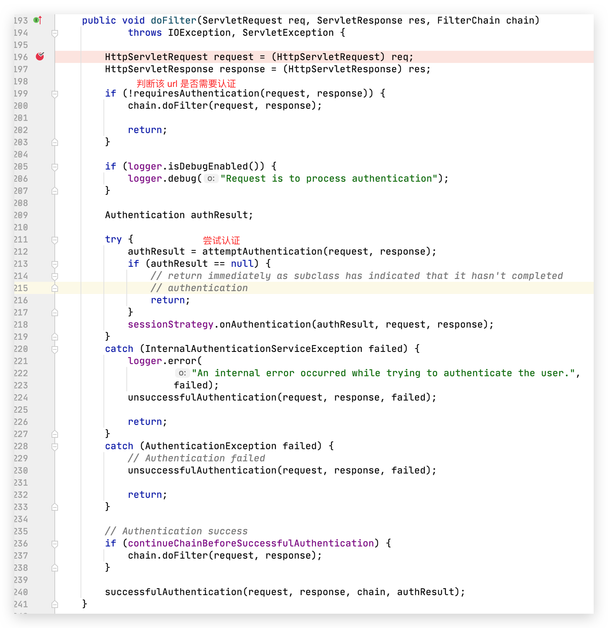Collapse the doFilter method at line 194
Screen dimensions: 608x628
point(55,33)
